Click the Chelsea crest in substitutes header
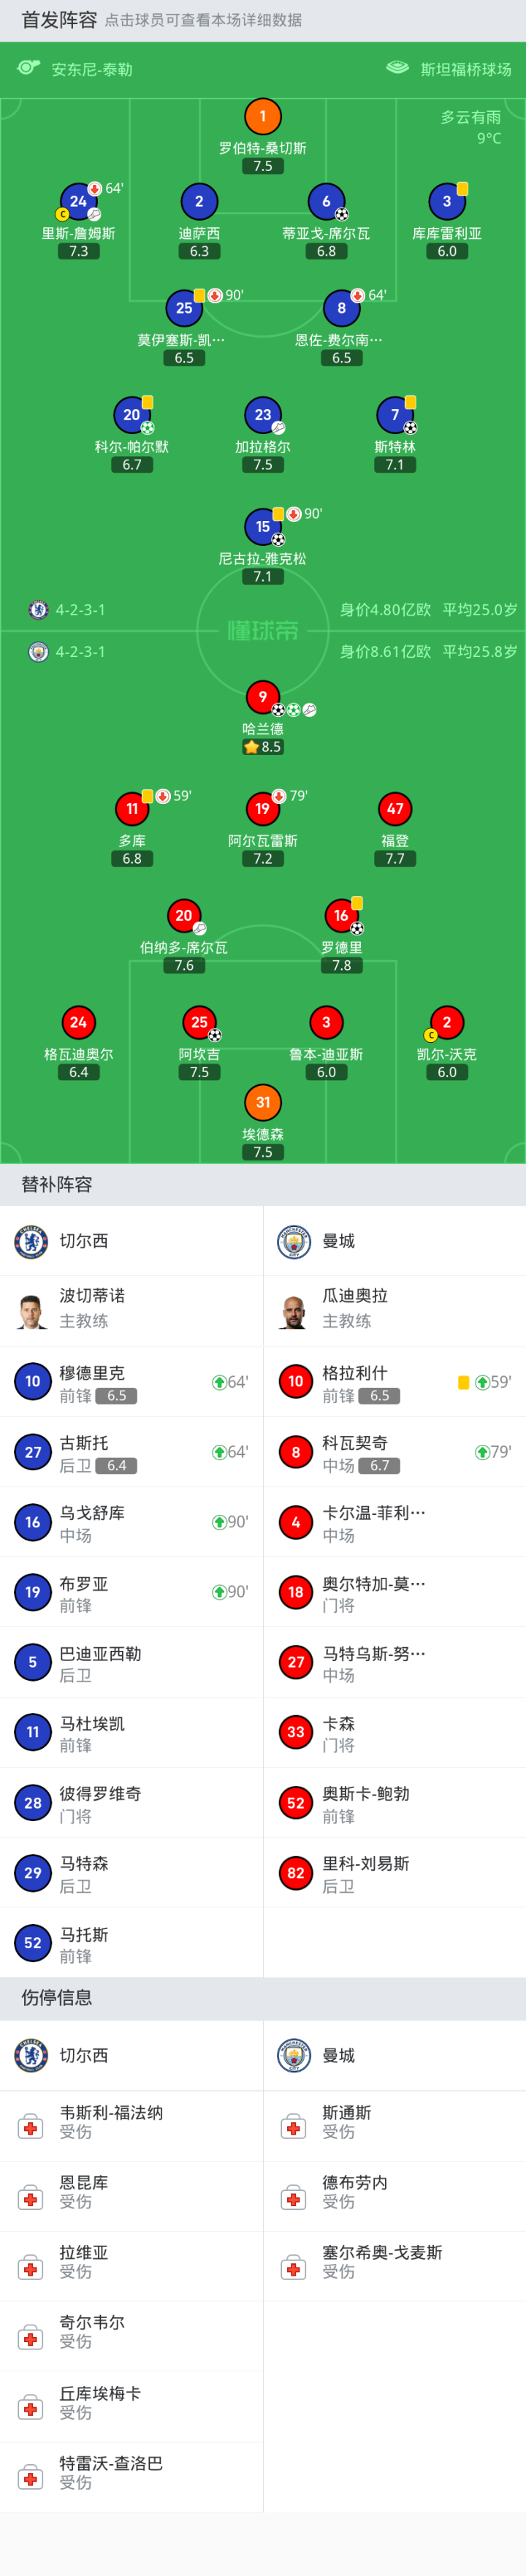 coord(32,1241)
